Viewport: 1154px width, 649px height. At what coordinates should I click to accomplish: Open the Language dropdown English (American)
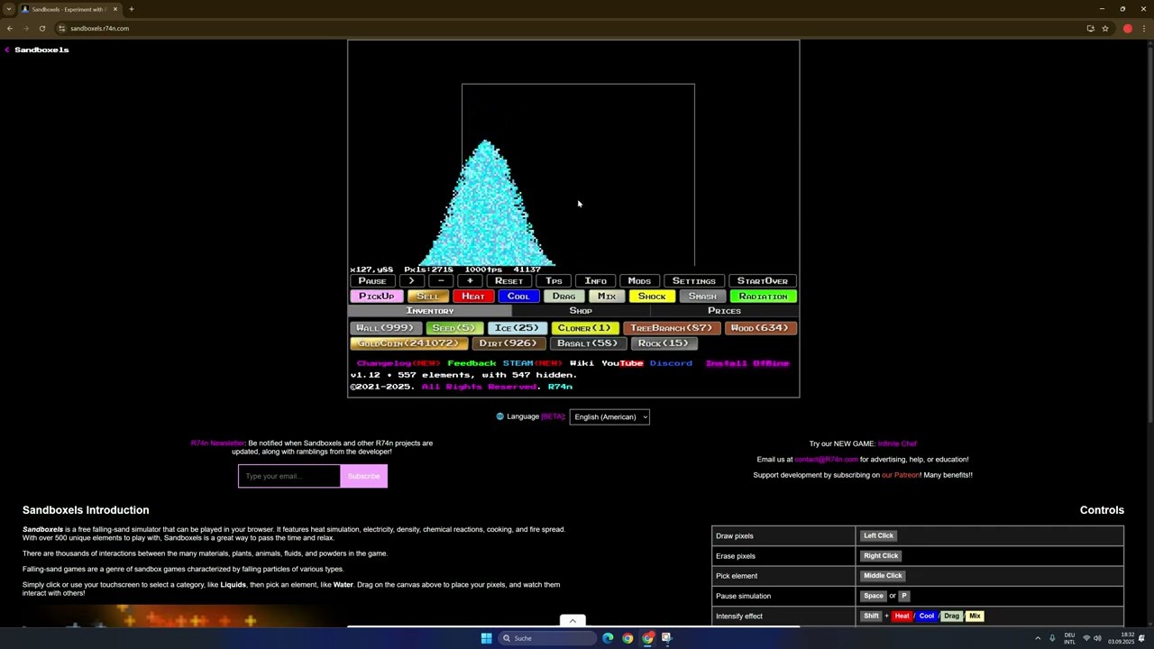pos(609,416)
